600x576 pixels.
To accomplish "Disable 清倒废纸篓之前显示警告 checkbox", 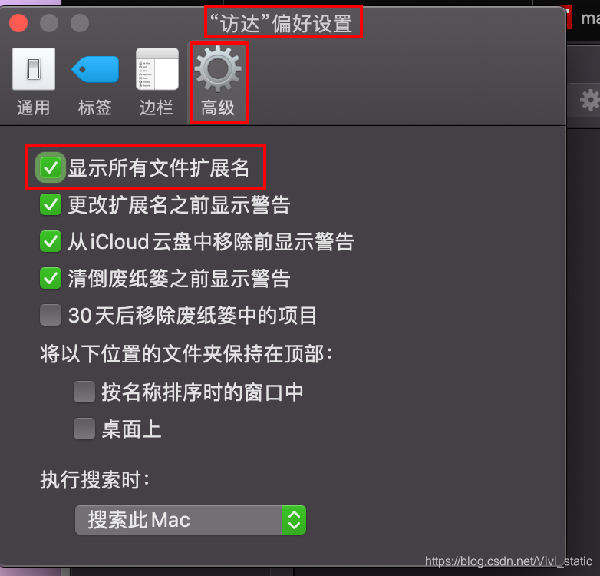I will 51,278.
